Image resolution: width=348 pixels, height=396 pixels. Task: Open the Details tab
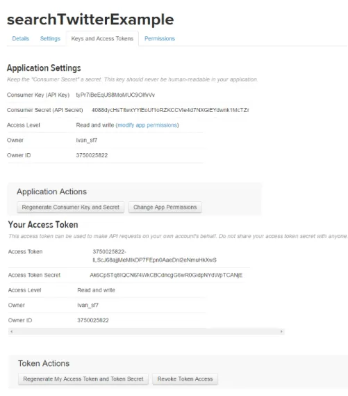(x=21, y=39)
